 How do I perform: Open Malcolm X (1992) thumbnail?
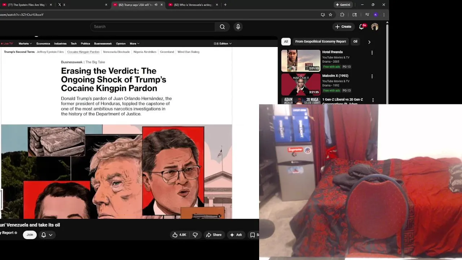pyautogui.click(x=301, y=84)
